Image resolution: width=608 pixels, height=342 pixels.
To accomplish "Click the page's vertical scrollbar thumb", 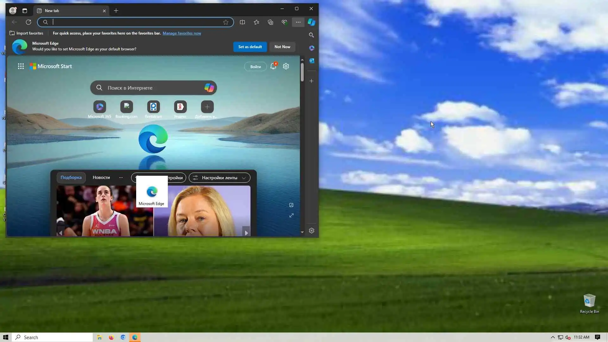I will (302, 73).
